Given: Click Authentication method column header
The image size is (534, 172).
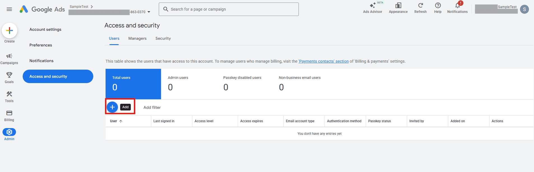Looking at the screenshot, I should tap(344, 121).
